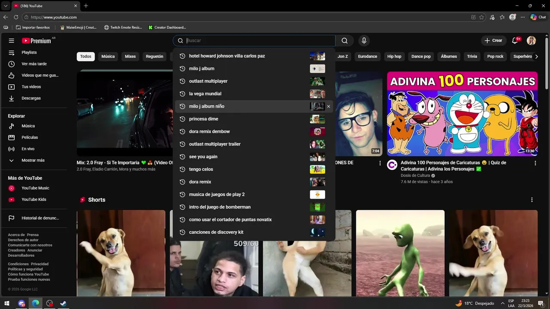Open Windows Start menu
Image resolution: width=550 pixels, height=309 pixels.
7,303
